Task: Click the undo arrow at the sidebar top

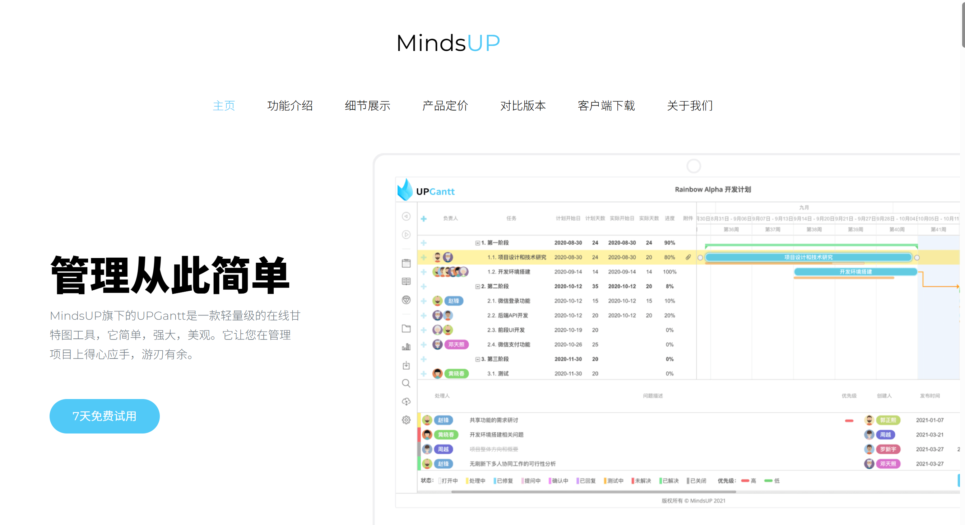Action: (406, 216)
